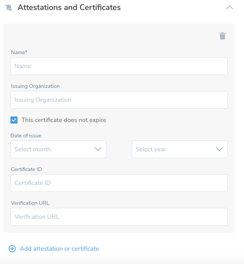Click 'Add attestation or certificate' link

pyautogui.click(x=59, y=249)
